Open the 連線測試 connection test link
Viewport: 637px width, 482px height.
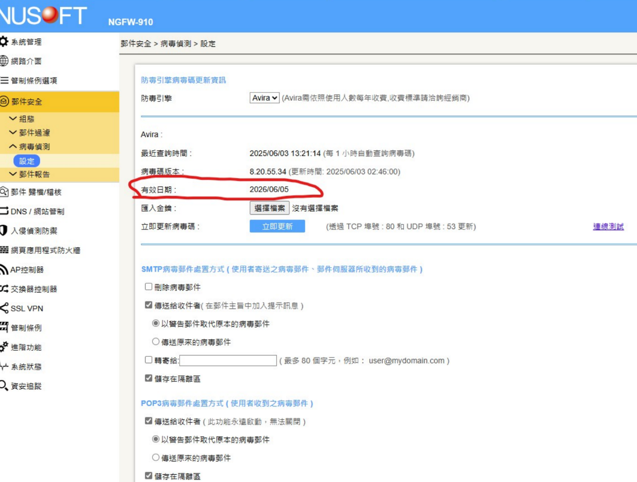(608, 227)
